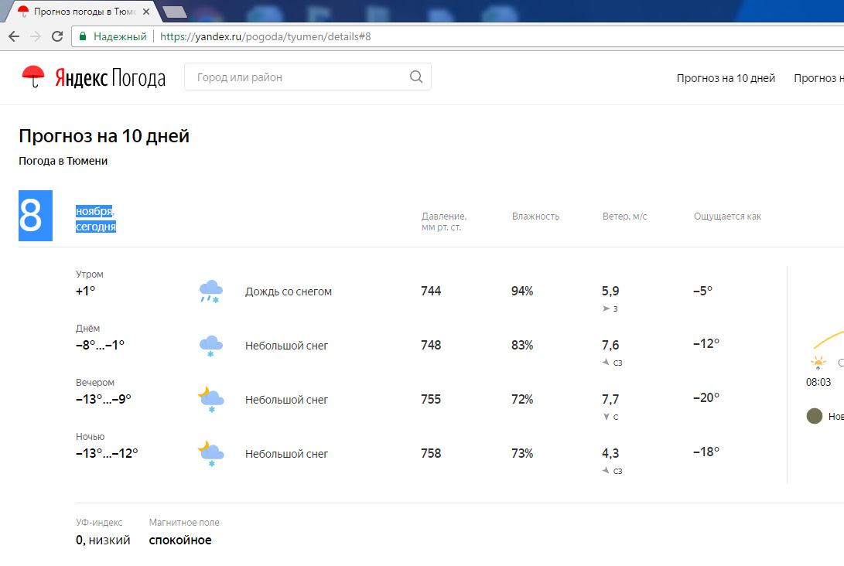This screenshot has width=844, height=566.
Task: Click the new moon phase icon
Action: click(815, 416)
